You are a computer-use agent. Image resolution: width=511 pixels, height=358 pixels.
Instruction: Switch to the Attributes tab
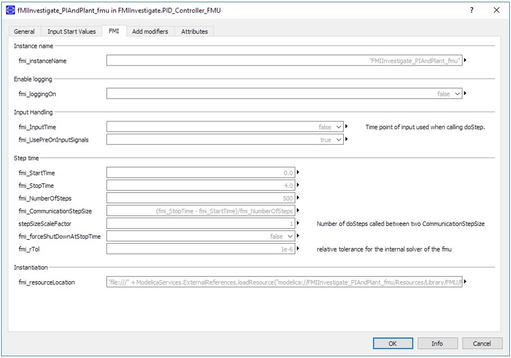click(194, 31)
